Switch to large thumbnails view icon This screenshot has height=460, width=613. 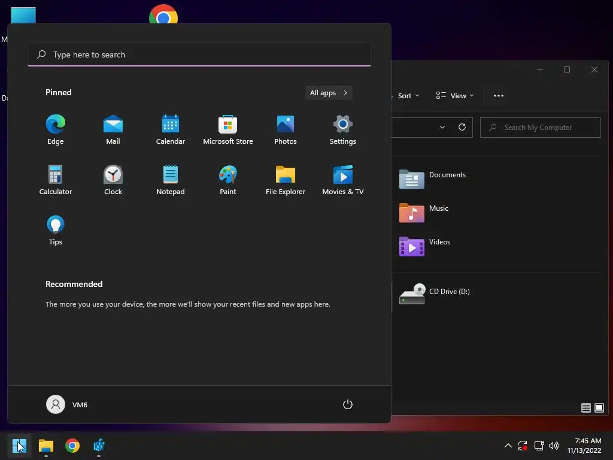[x=599, y=408]
